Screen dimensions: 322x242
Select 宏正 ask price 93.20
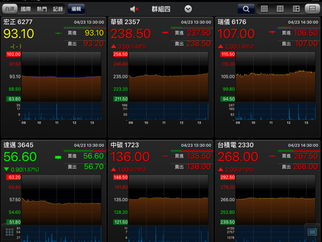[94, 43]
